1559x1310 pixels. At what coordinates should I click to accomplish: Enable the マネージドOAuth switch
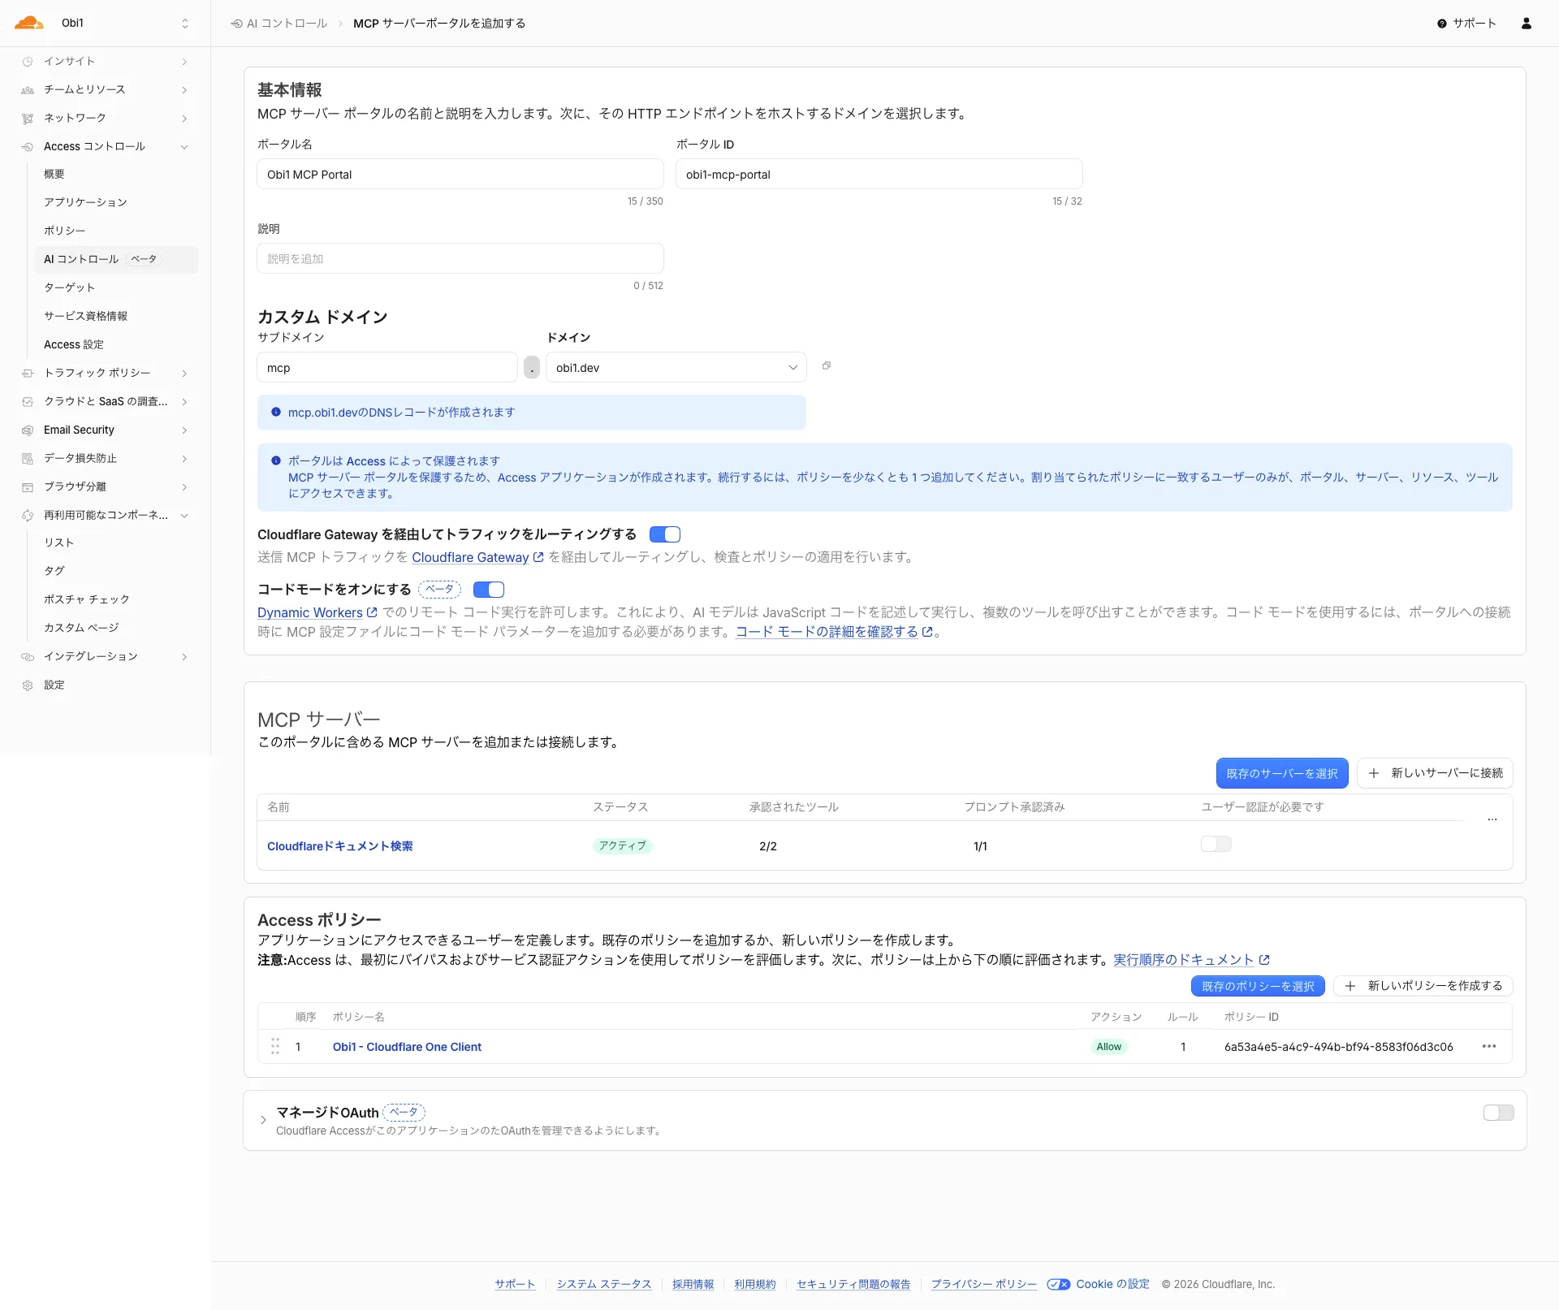(x=1499, y=1113)
